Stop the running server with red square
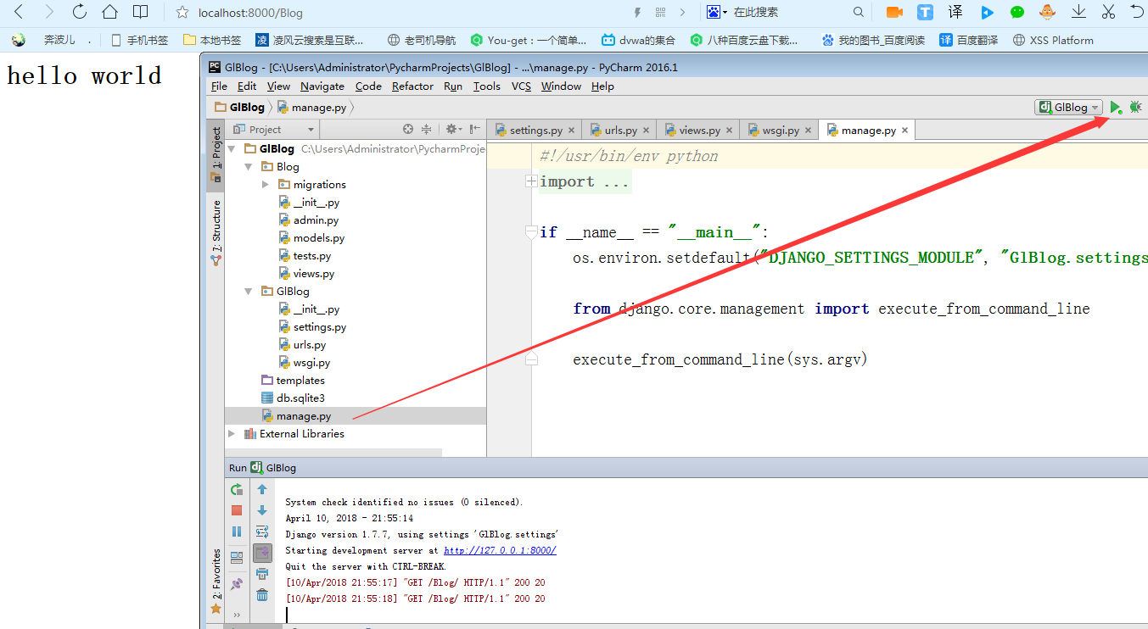1148x629 pixels. (x=237, y=510)
